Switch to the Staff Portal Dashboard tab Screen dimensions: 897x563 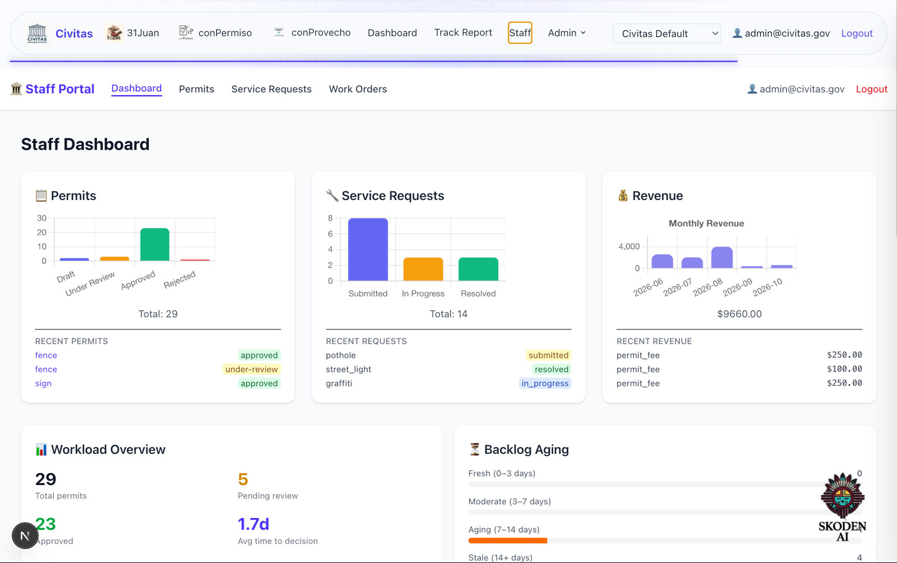(136, 89)
